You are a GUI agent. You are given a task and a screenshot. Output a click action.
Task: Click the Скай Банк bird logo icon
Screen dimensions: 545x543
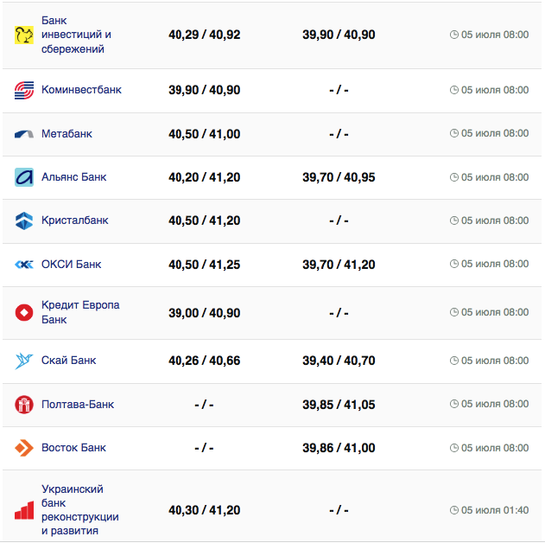tap(24, 361)
